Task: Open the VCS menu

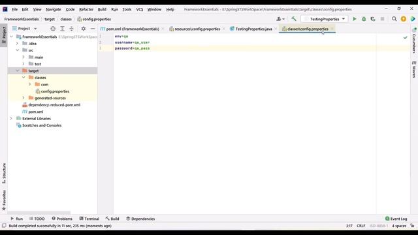Action: click(x=139, y=9)
